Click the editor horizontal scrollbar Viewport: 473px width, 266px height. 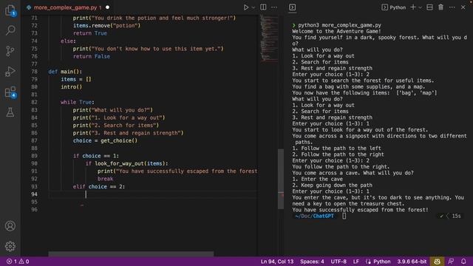[132, 253]
